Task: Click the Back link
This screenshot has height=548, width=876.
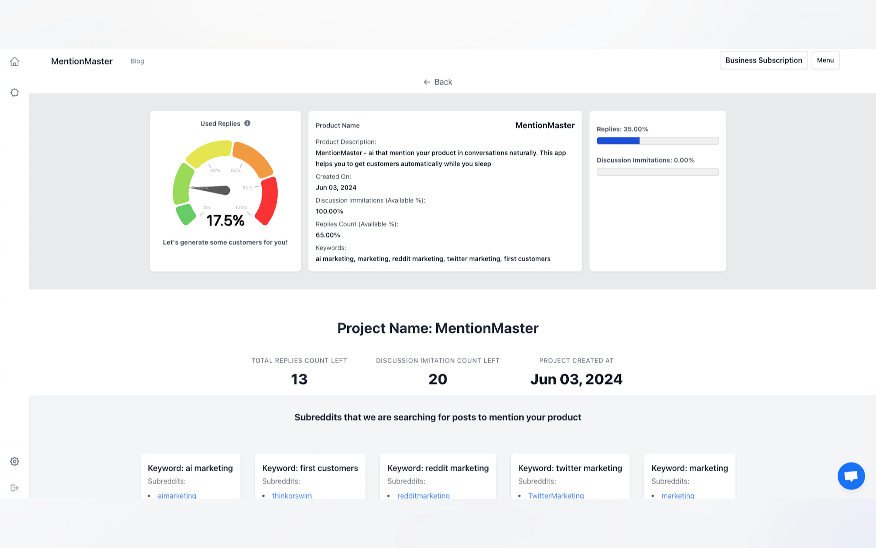Action: [443, 82]
